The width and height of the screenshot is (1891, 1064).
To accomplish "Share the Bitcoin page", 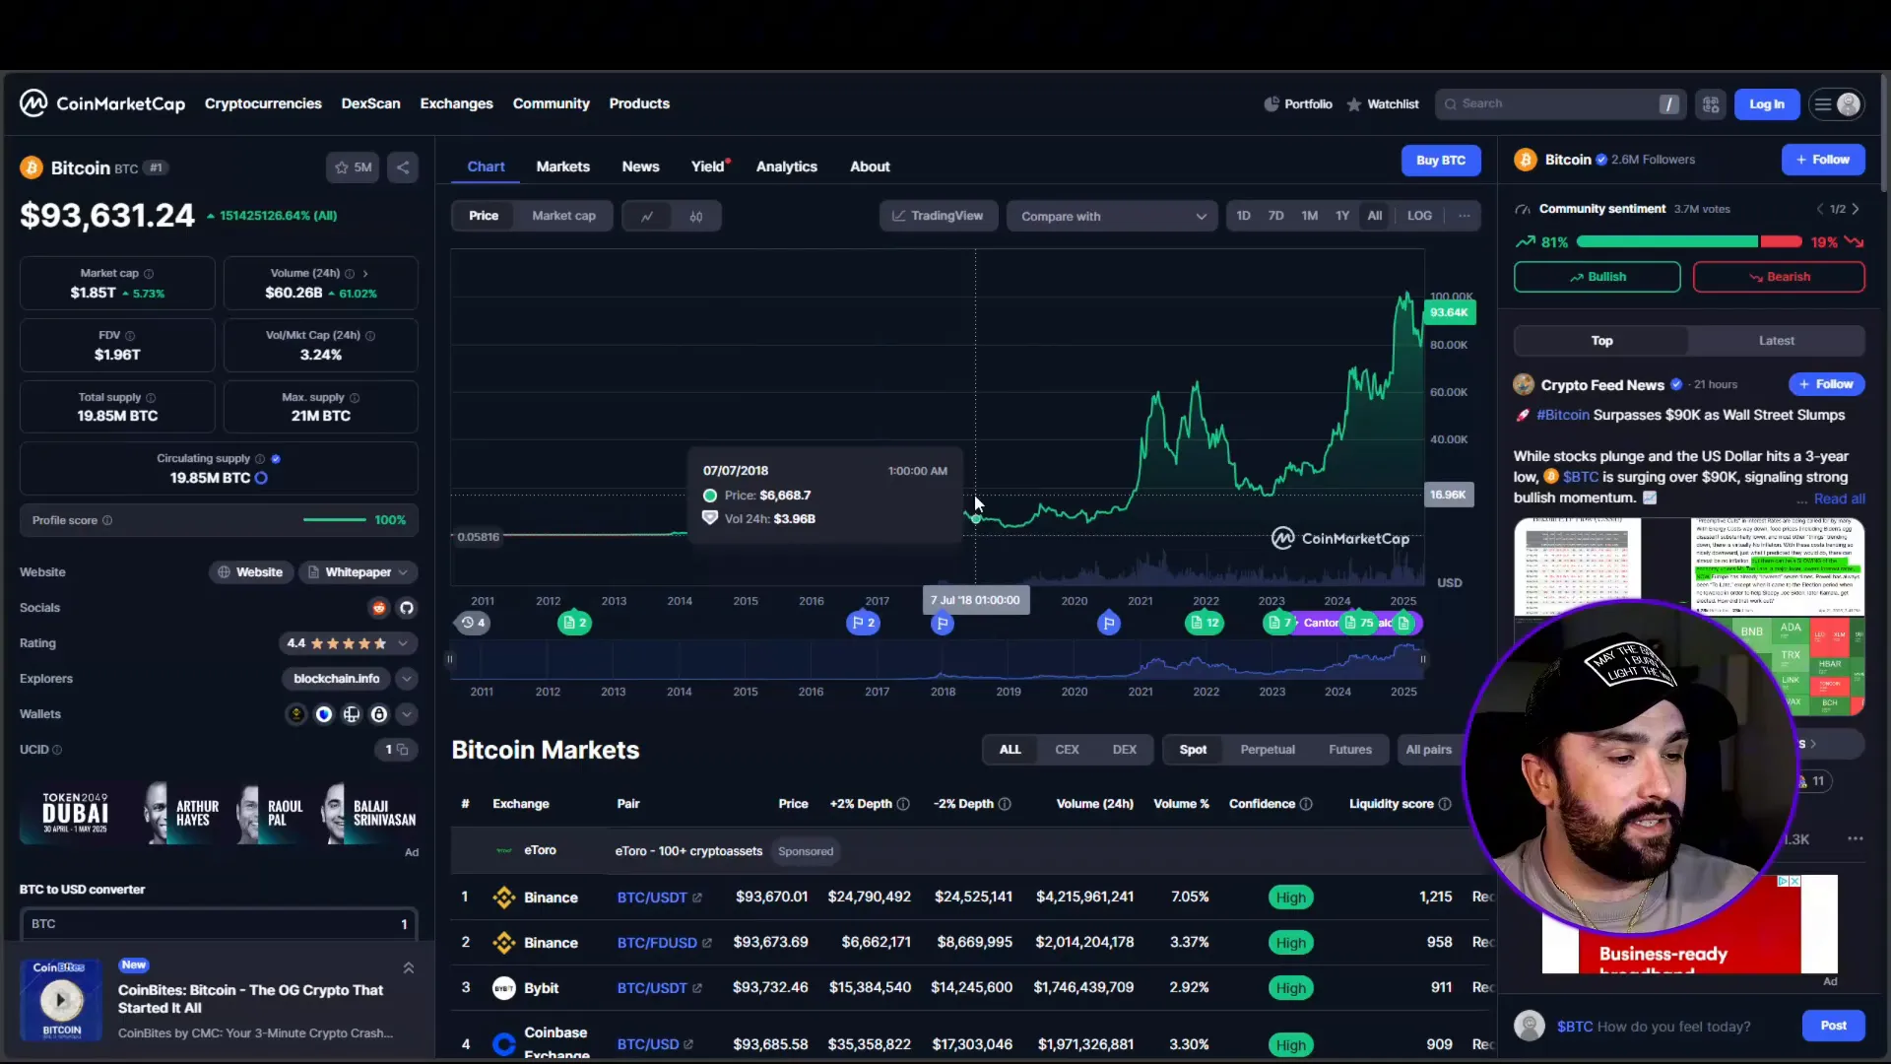I will 403,167.
